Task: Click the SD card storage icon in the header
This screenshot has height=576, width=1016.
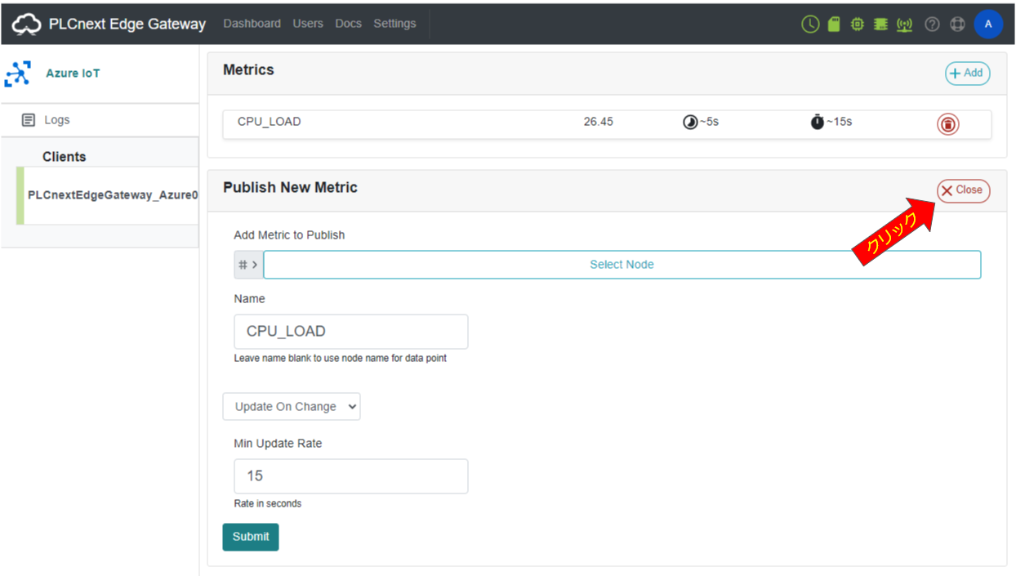Action: [x=833, y=24]
